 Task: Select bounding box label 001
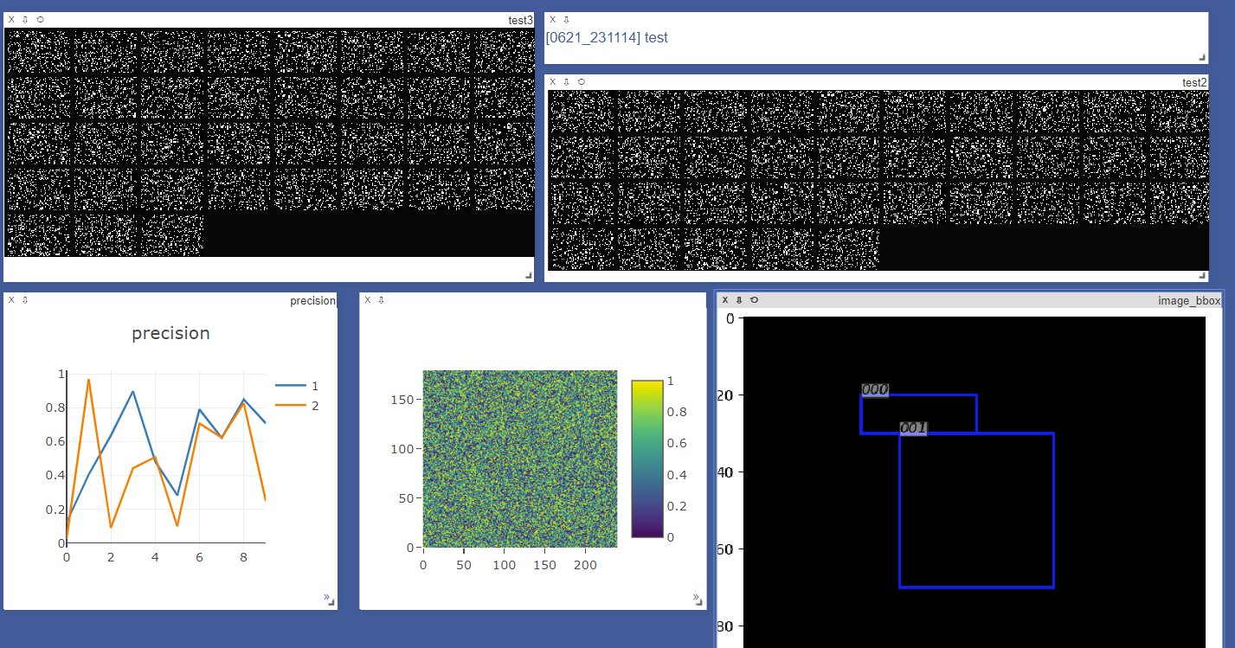coord(913,428)
